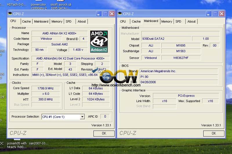The image size is (232, 154).
Task: Click the CPU-Z title icon in left window
Action: [x=10, y=14]
